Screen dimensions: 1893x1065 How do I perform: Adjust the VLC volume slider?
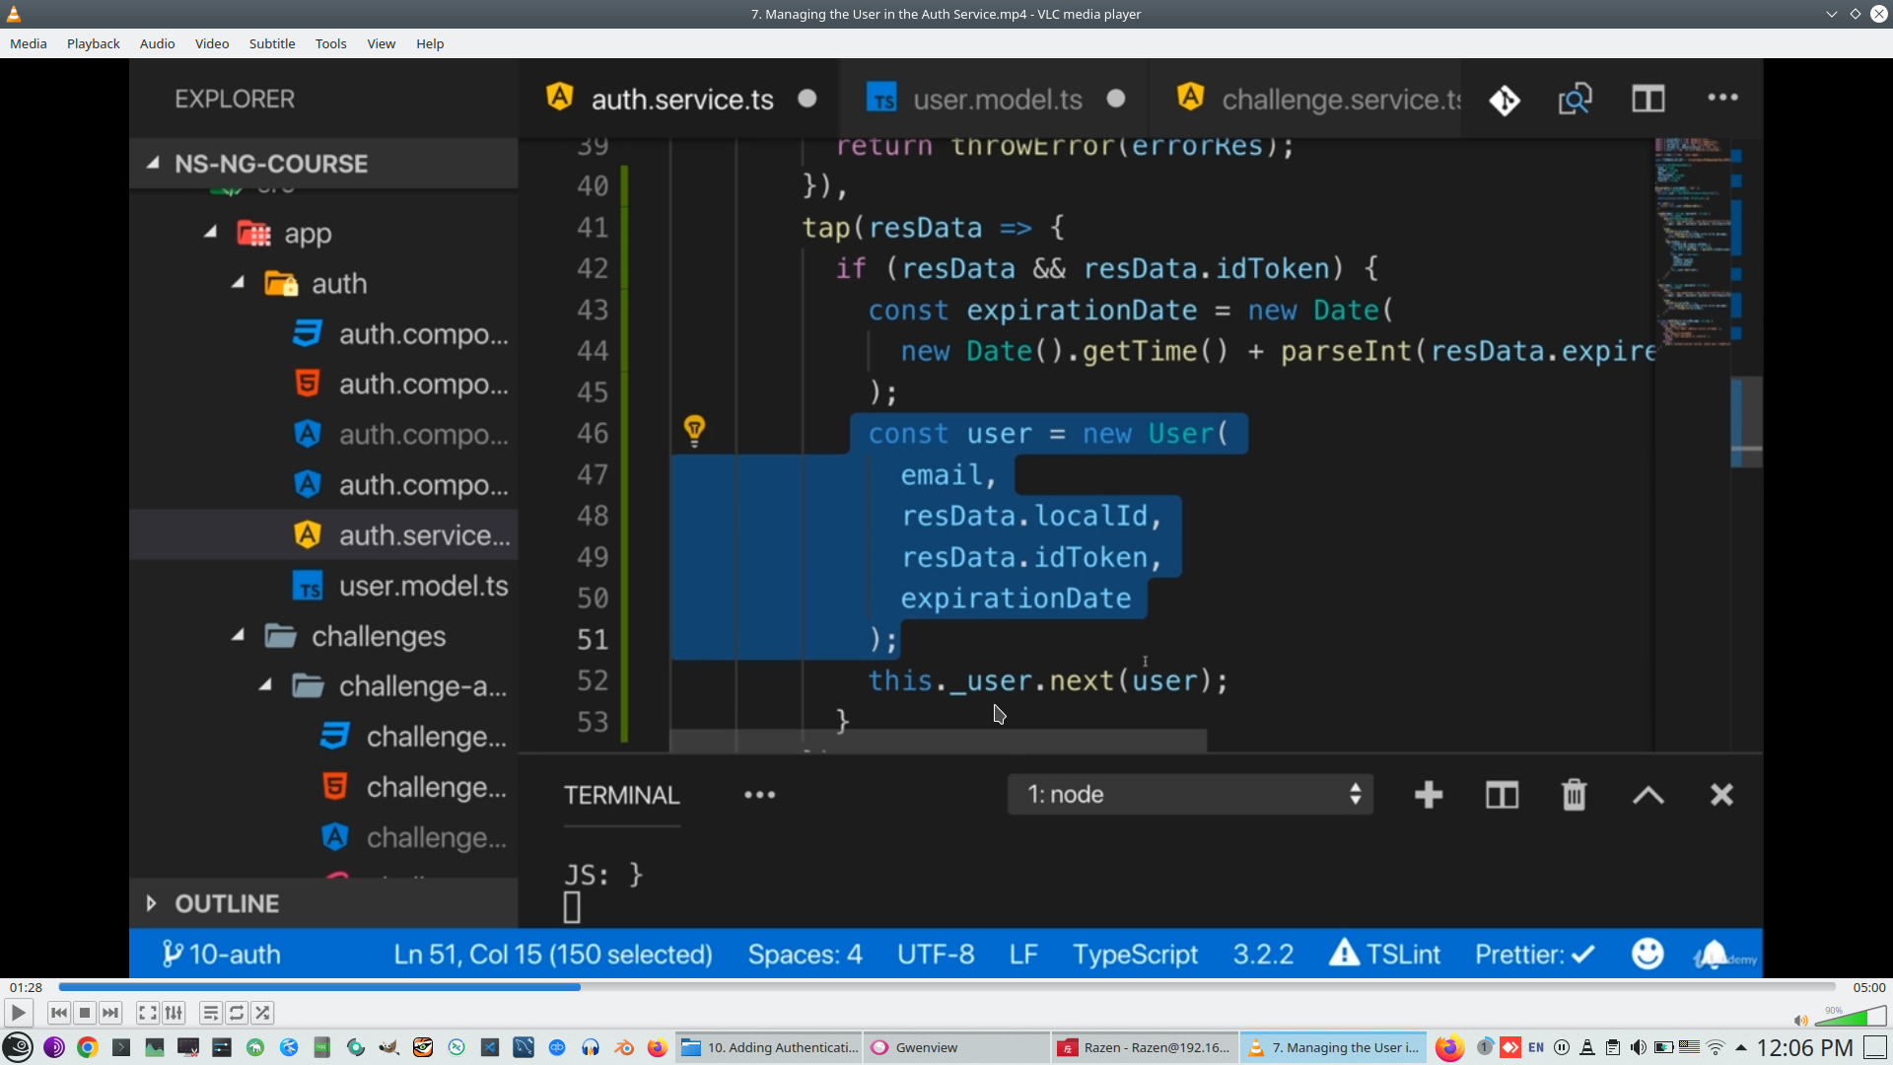1852,1018
